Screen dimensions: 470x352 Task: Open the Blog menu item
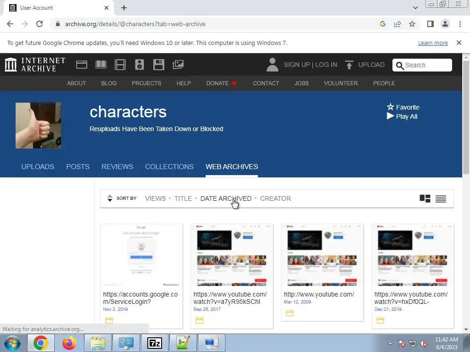click(x=109, y=83)
